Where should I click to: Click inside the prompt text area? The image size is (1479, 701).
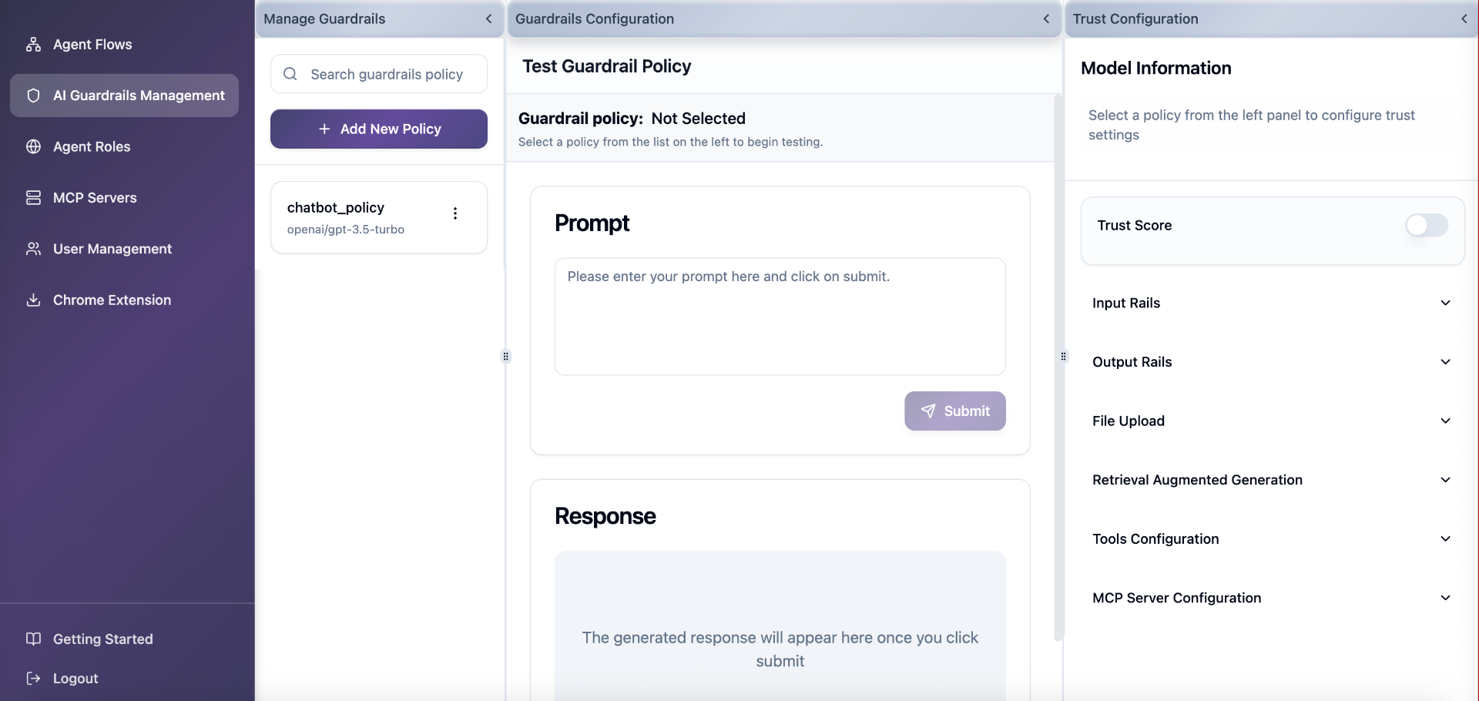coord(780,316)
